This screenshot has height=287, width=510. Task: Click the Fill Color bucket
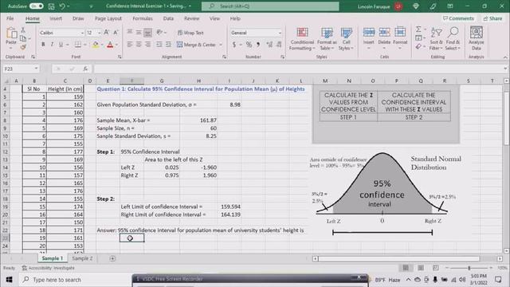pyautogui.click(x=96, y=45)
